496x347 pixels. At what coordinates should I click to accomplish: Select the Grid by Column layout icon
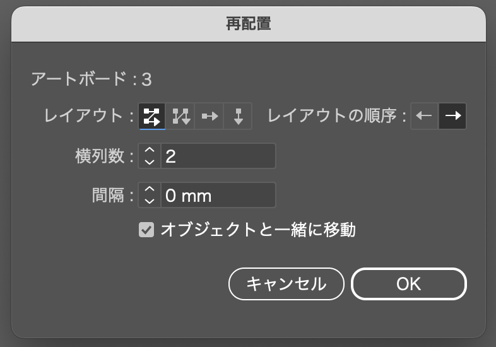point(180,116)
